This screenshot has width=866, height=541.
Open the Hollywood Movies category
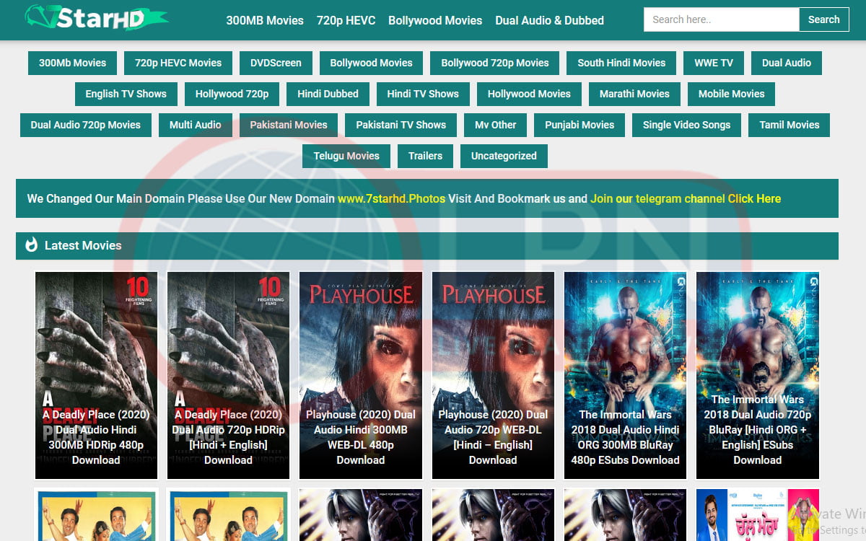(529, 94)
